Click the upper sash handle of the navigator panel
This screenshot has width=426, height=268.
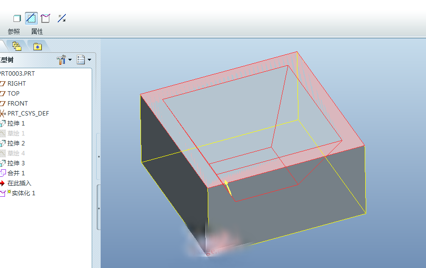click(99, 156)
